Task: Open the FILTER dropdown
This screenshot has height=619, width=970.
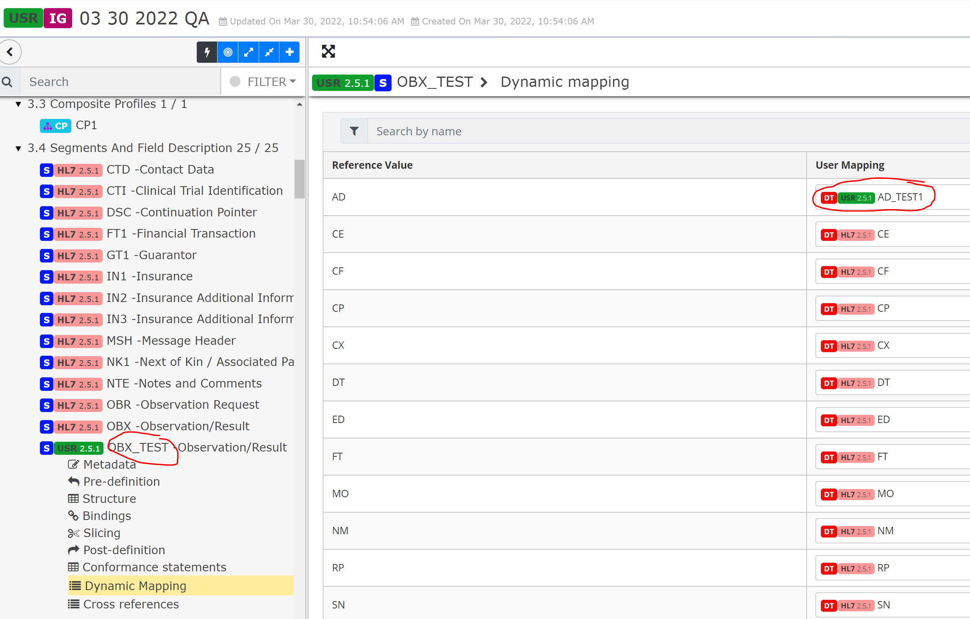Action: pos(267,82)
